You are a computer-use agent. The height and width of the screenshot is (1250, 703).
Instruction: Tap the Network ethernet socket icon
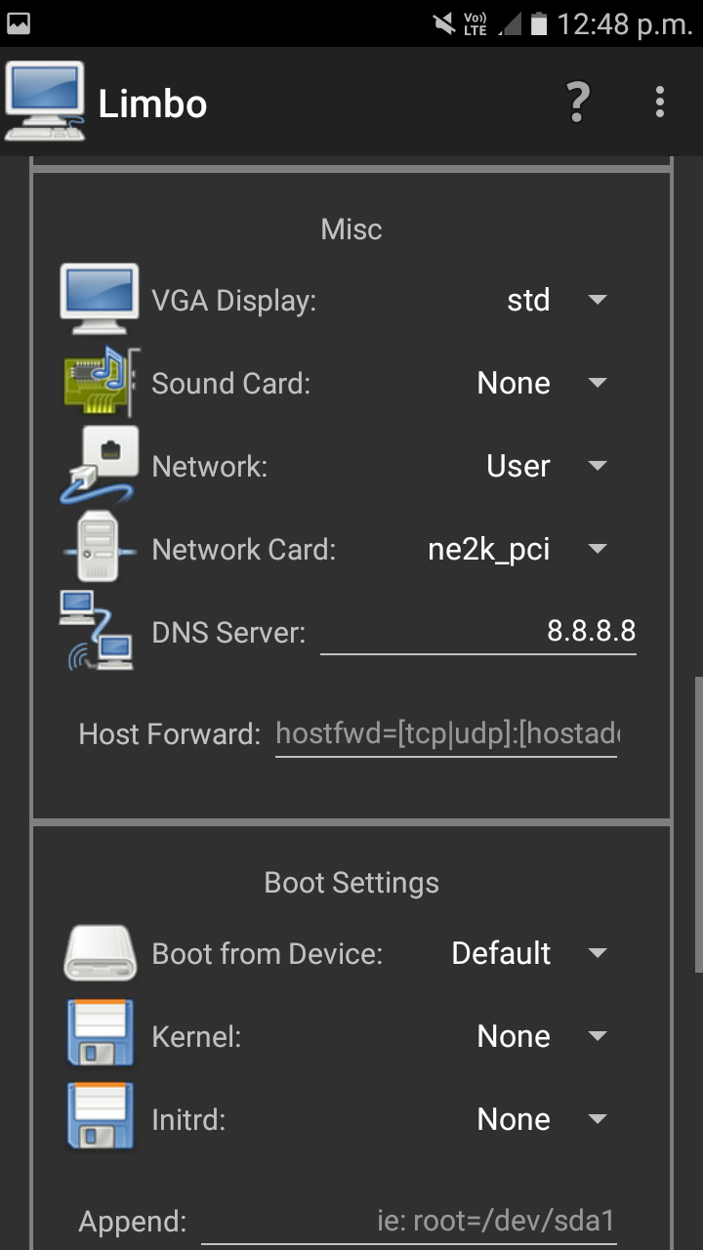pyautogui.click(x=99, y=465)
